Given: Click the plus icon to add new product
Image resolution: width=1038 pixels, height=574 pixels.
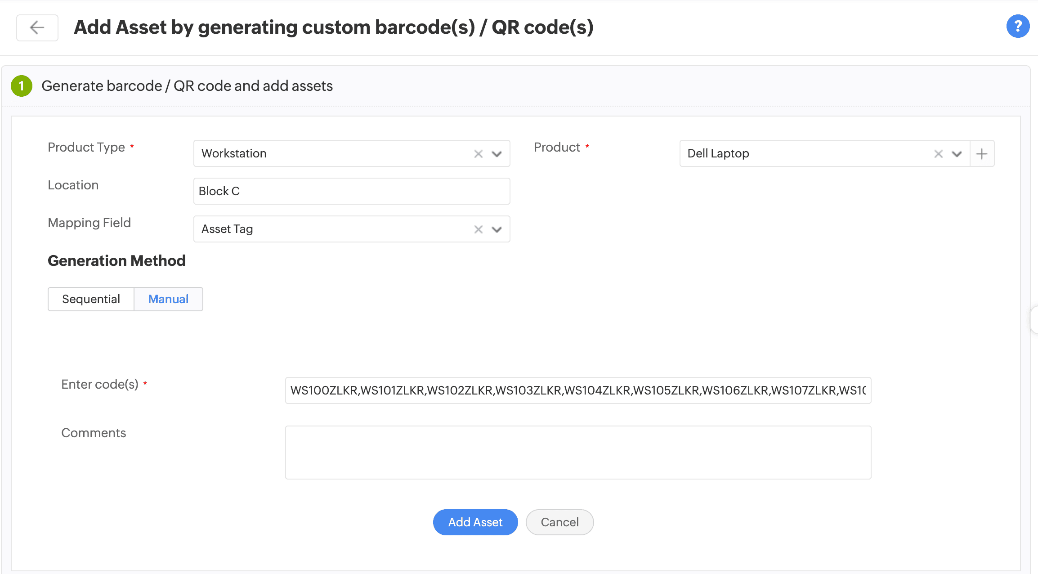Looking at the screenshot, I should 982,154.
